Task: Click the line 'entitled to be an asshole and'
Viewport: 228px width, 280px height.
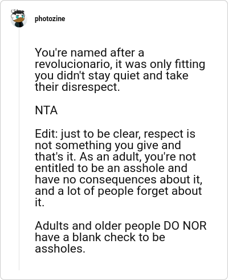Action: [111, 168]
